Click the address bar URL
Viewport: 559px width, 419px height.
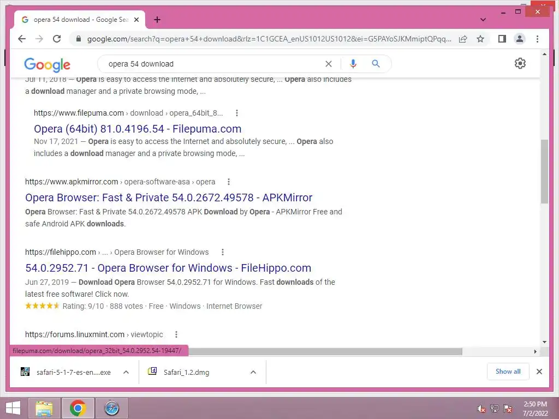[x=269, y=39]
